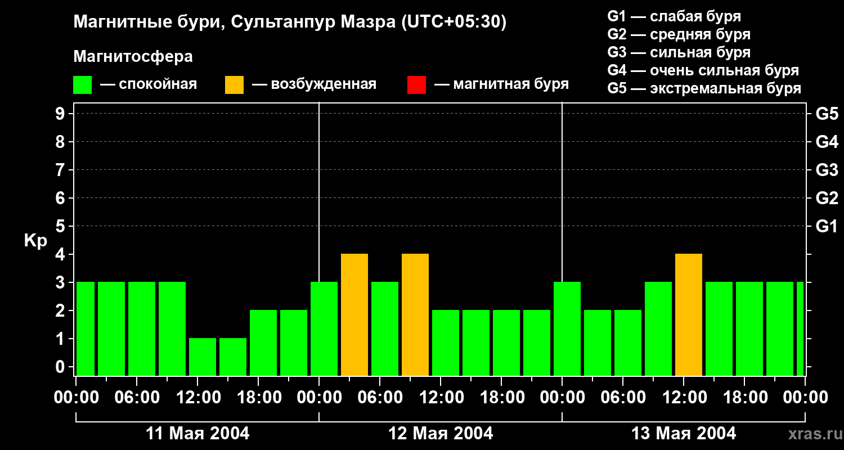Click the 'G4 — очень сильная буря' legend line
Screen dimensions: 844x450
[703, 70]
